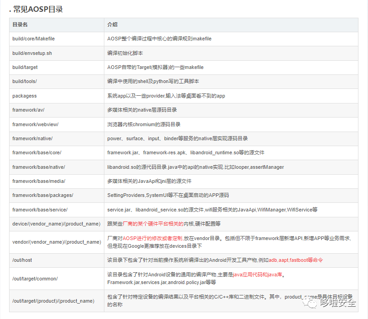Click the red text '厂商的某个硬件平台相关的'
The image size is (368, 319).
click(153, 224)
